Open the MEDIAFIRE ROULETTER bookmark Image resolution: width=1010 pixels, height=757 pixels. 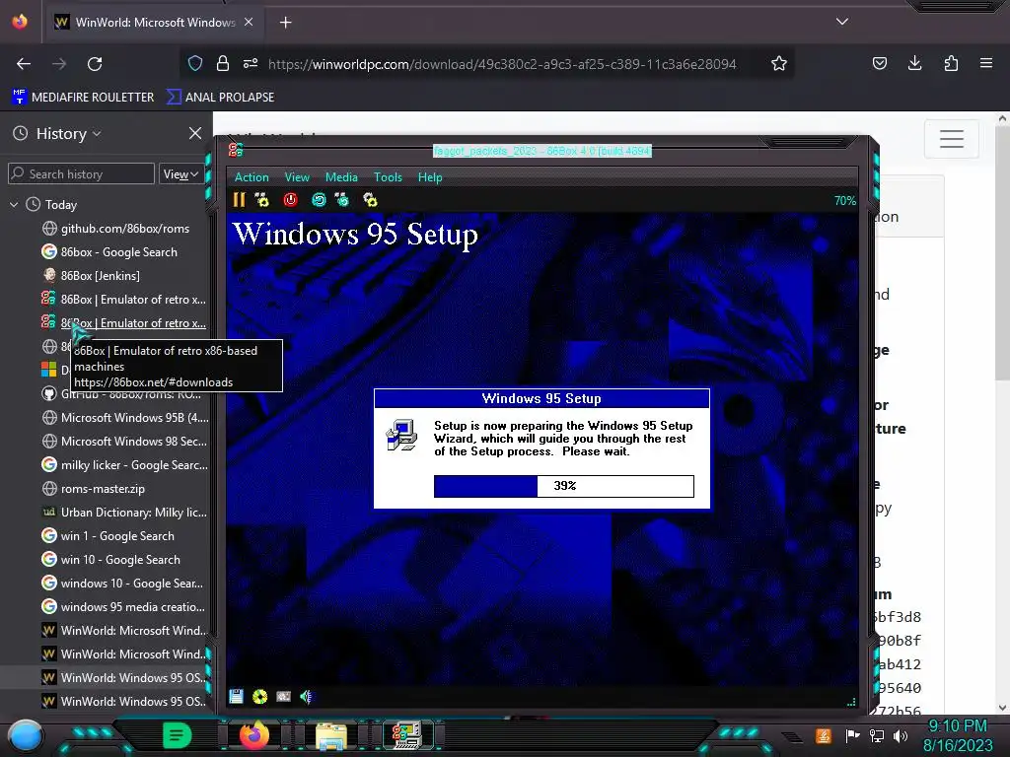tap(83, 98)
